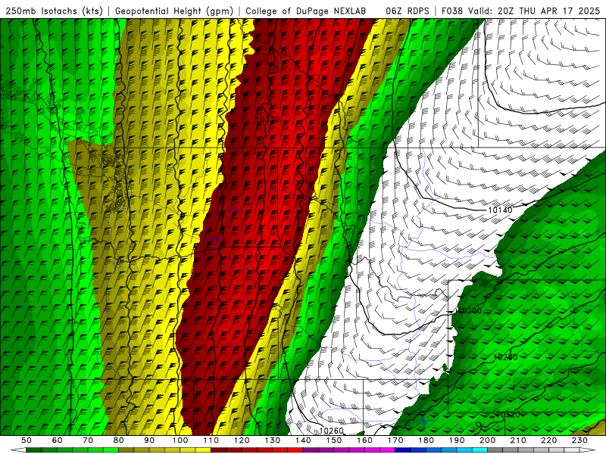This screenshot has height=454, width=606.
Task: Click the 200 value on the color scale
Action: pos(487,440)
